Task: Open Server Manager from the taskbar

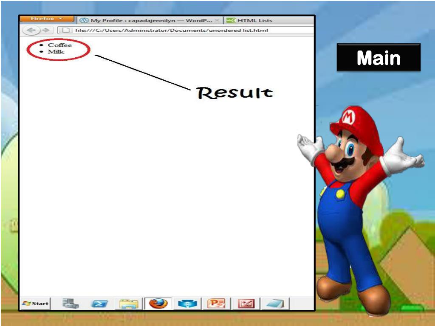Action: pos(71,304)
